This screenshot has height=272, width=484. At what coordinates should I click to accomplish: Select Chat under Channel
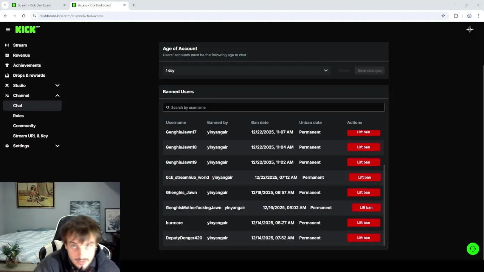click(32, 106)
